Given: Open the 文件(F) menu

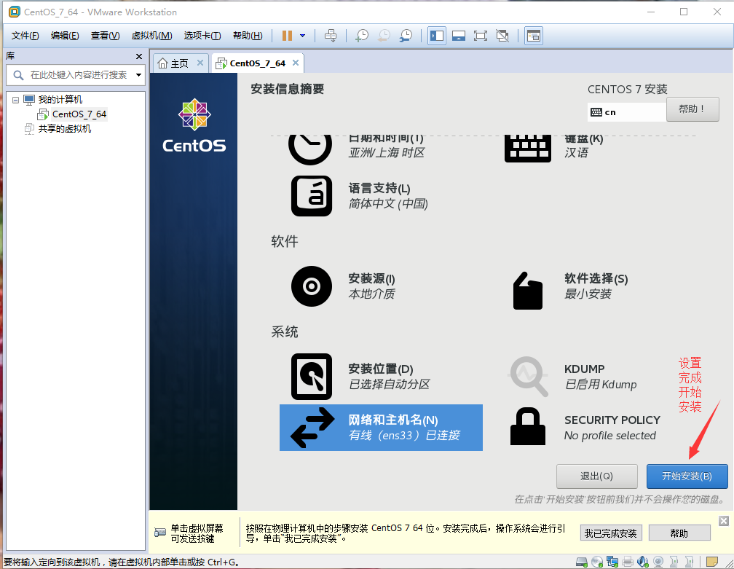Looking at the screenshot, I should coord(25,36).
